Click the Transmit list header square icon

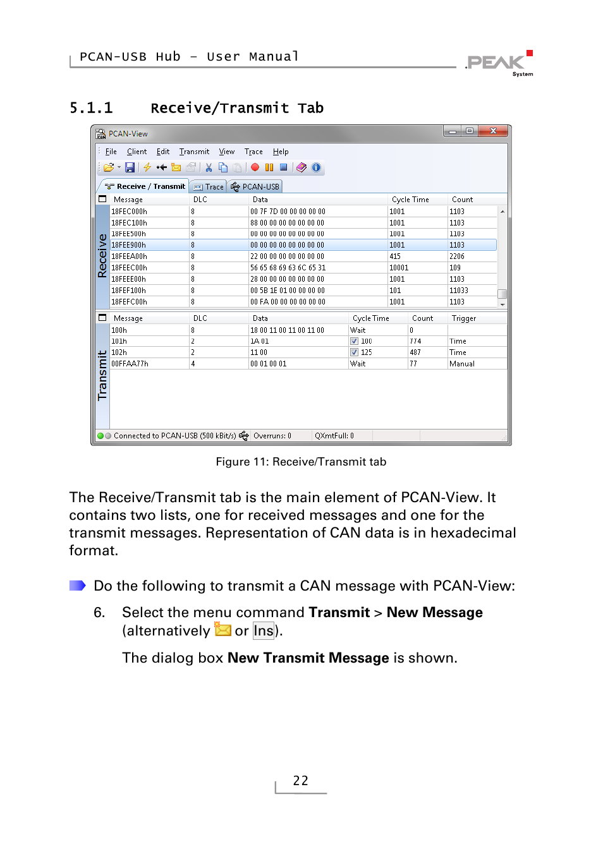click(x=102, y=318)
